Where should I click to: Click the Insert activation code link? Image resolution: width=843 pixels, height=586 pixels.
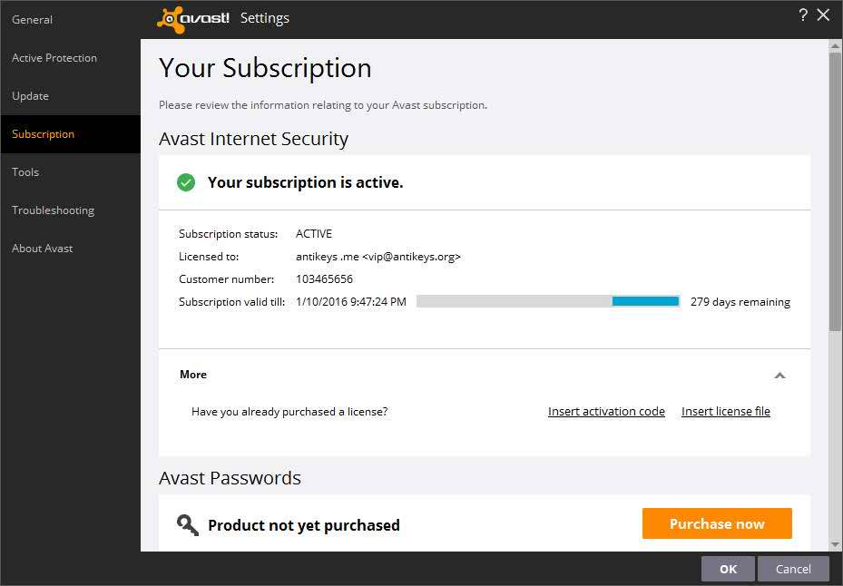(x=606, y=411)
